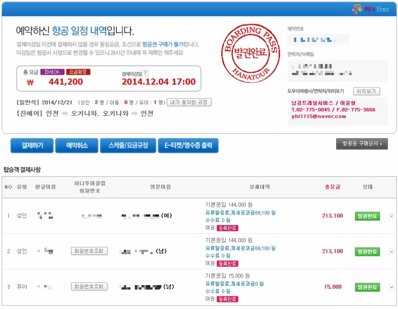This screenshot has width=398, height=309.
Task: Click the purple 좌석OK badge
Action: point(52,72)
